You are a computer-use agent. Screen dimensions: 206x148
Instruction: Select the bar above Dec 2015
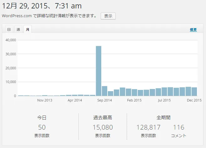click(x=194, y=91)
